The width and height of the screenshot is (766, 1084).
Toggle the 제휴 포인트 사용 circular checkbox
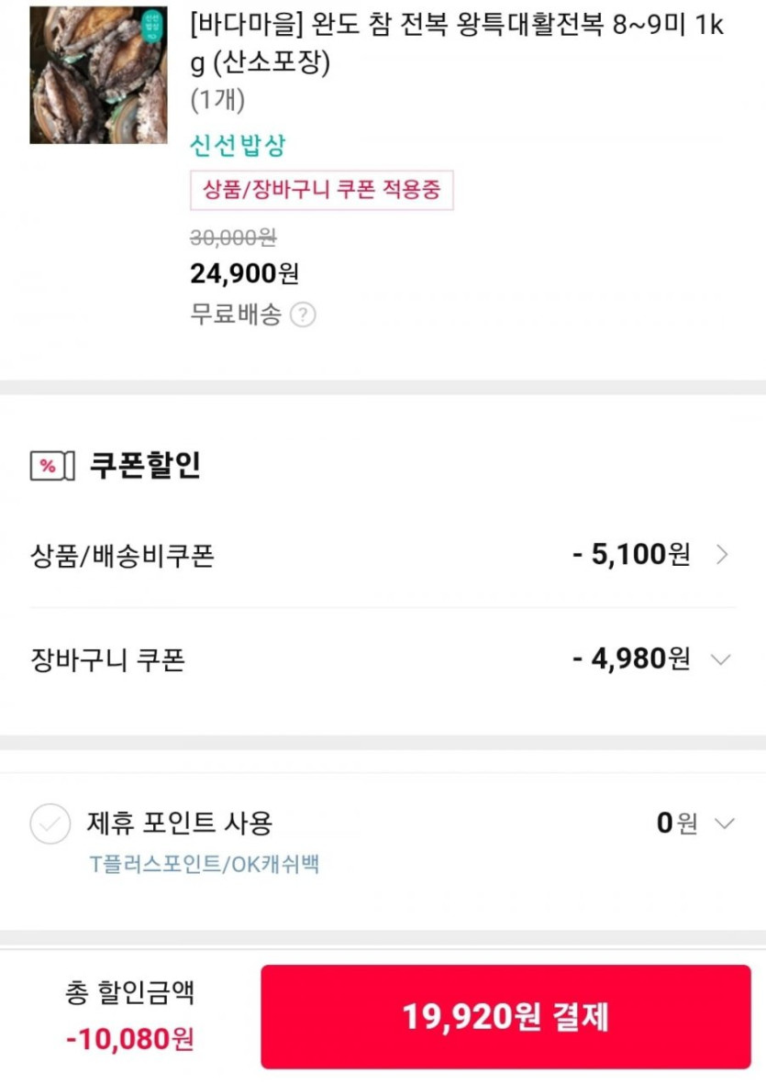(x=50, y=824)
